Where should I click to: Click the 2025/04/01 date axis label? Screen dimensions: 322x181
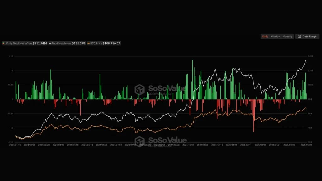click(275, 145)
